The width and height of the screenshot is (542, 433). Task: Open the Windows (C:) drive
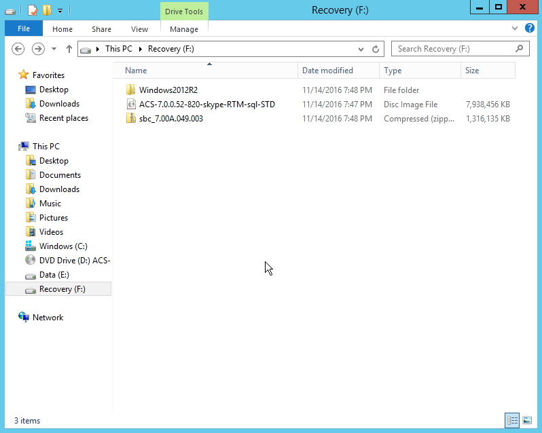click(x=63, y=246)
